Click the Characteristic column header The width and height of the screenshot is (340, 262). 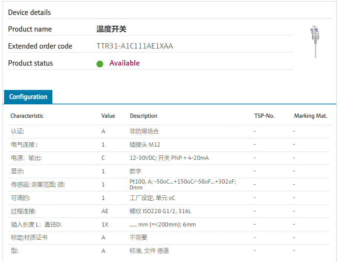tap(27, 116)
